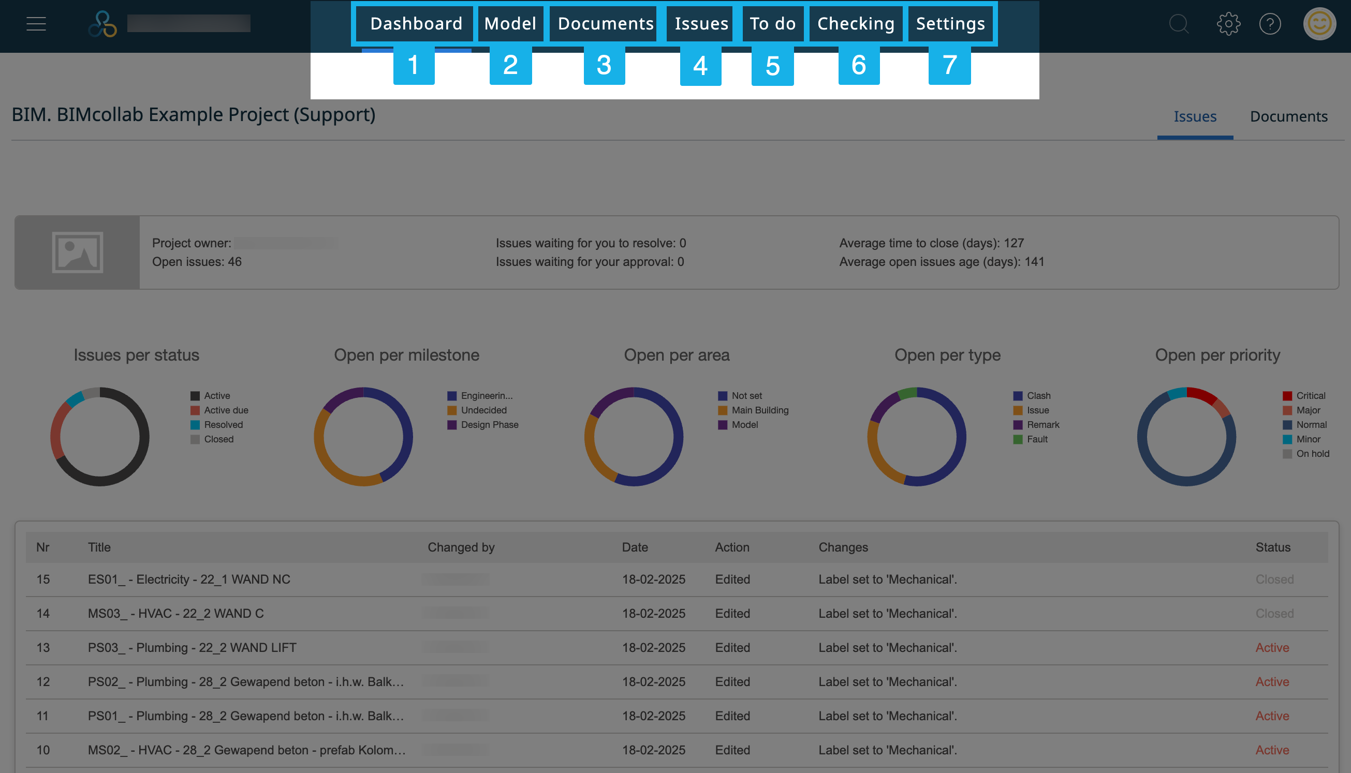Click the Main Building legend swatch
The width and height of the screenshot is (1351, 773).
(x=723, y=410)
